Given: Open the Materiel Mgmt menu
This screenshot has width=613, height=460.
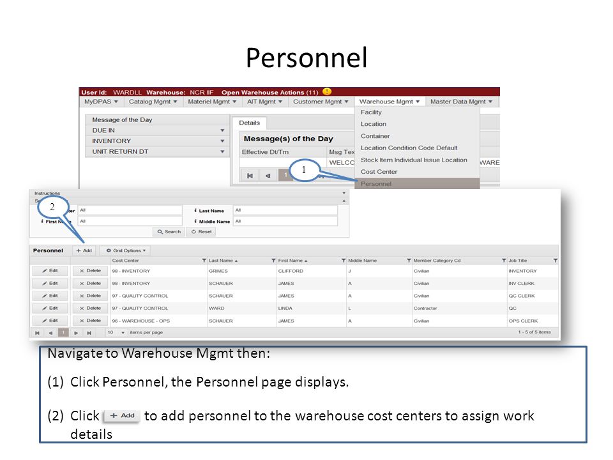Looking at the screenshot, I should tap(212, 102).
